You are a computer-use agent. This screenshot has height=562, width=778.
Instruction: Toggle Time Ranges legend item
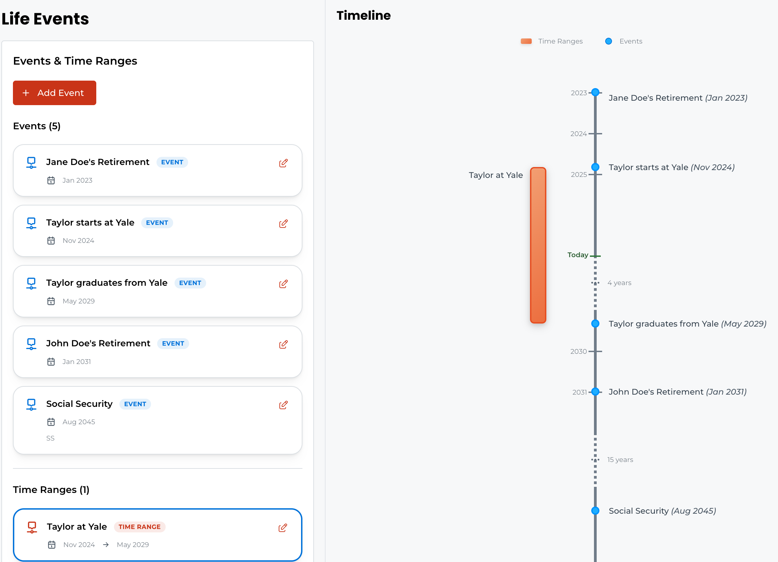[x=551, y=41]
